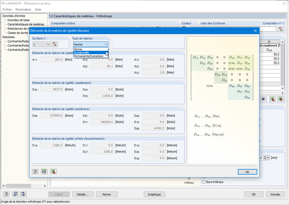
Task: Click the table's vertical scroll-down arrow
Action: [283, 88]
